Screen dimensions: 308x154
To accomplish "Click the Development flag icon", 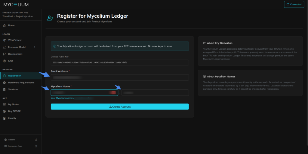I will 4,54.
